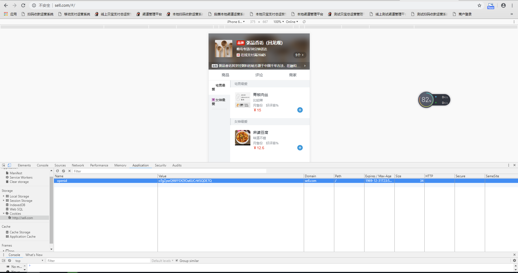
Task: Open the 商户登录 bookmark
Action: [x=462, y=14]
